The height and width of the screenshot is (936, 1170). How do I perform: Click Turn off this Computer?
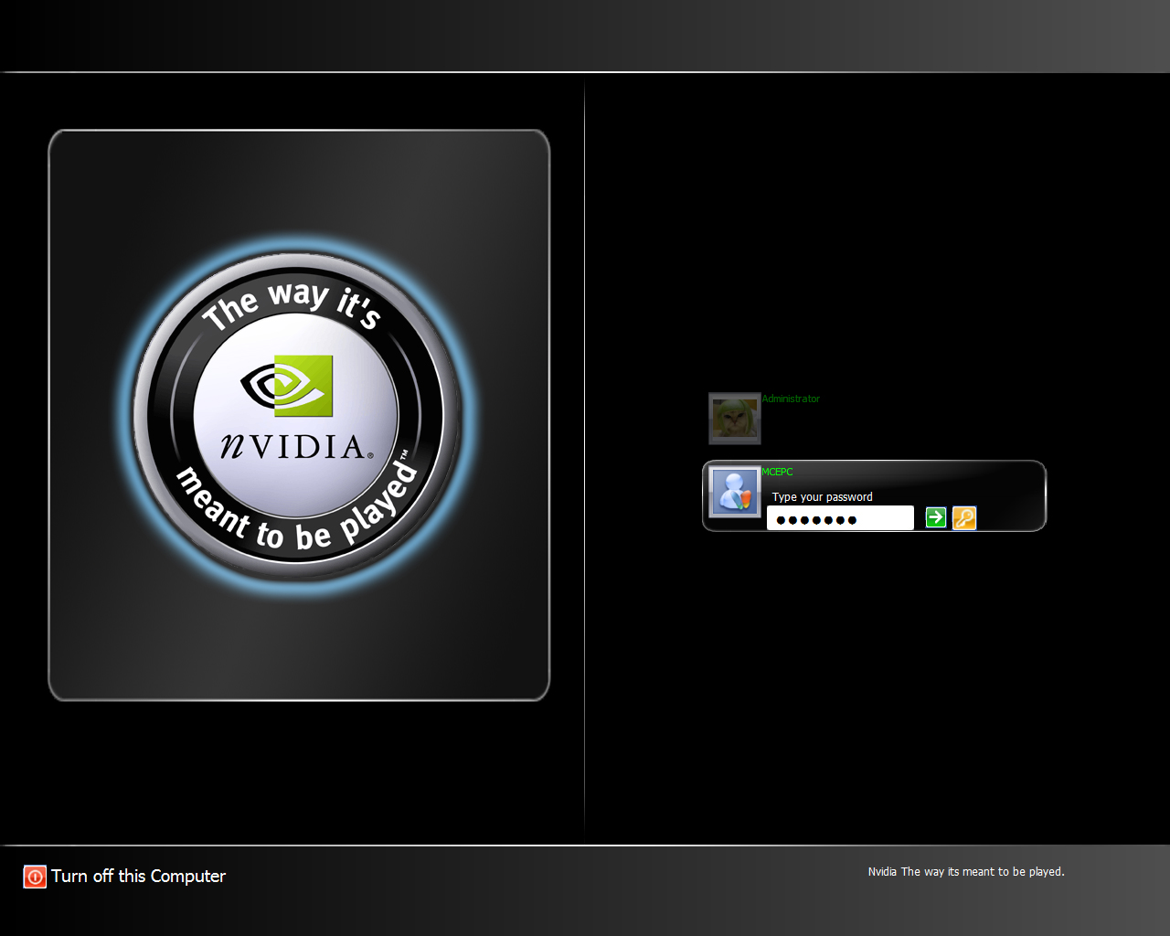(x=138, y=876)
